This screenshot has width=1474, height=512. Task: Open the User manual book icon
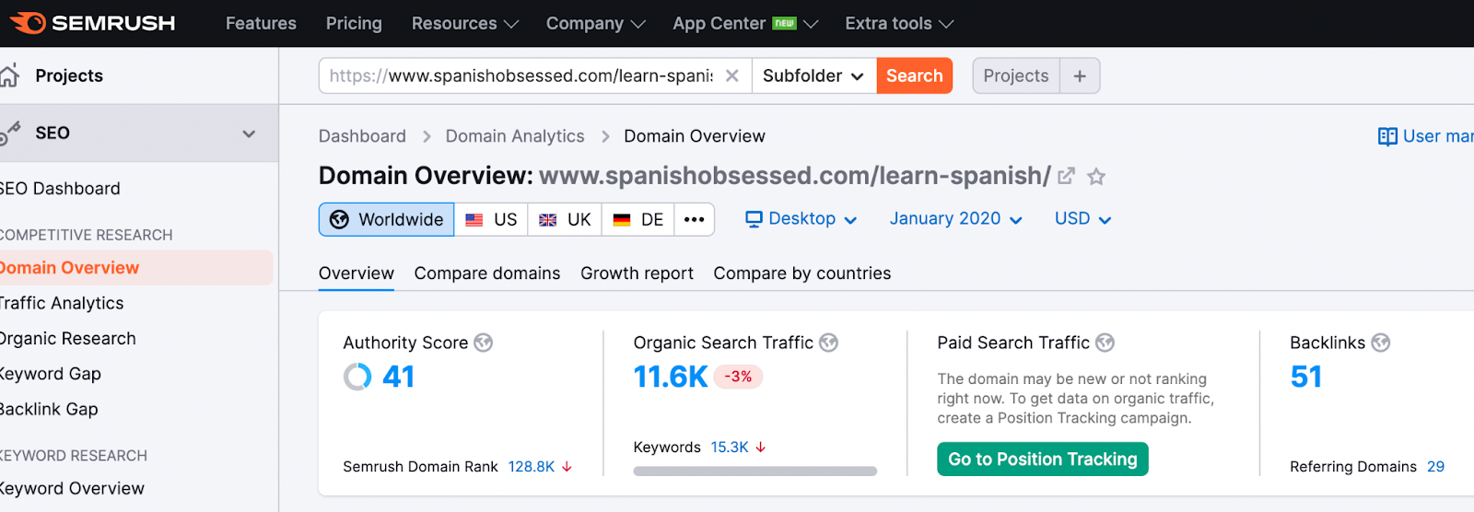click(1387, 136)
